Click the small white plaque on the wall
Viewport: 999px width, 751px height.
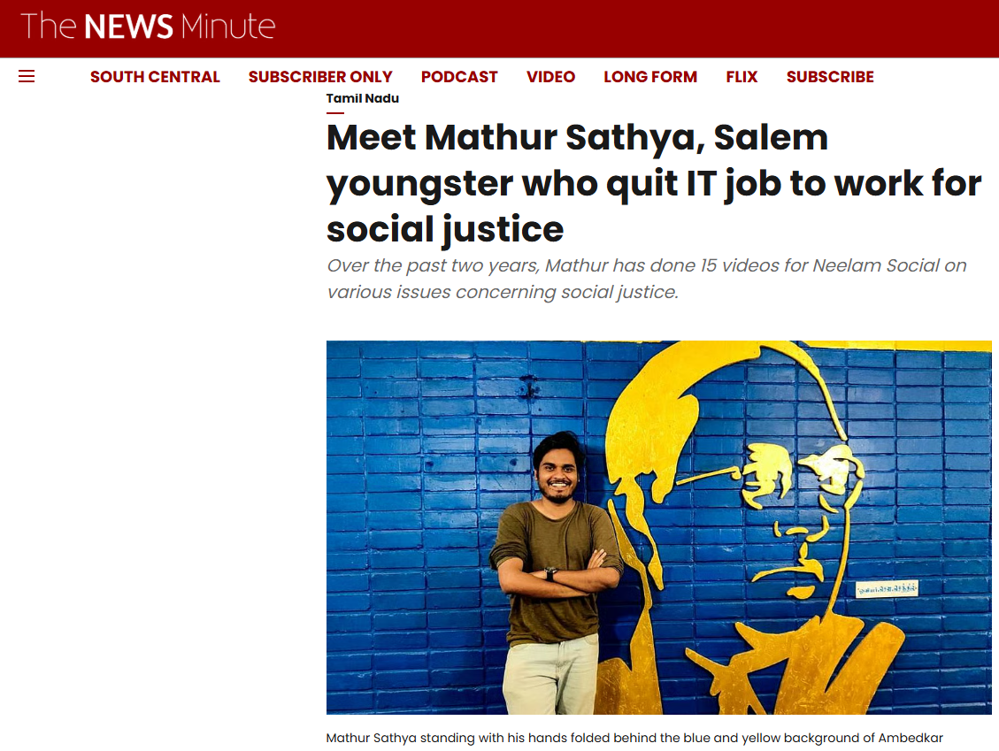tap(887, 588)
